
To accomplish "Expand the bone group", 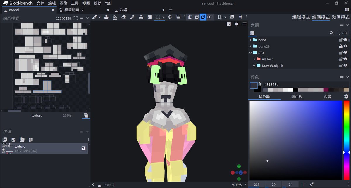I will [x=250, y=40].
